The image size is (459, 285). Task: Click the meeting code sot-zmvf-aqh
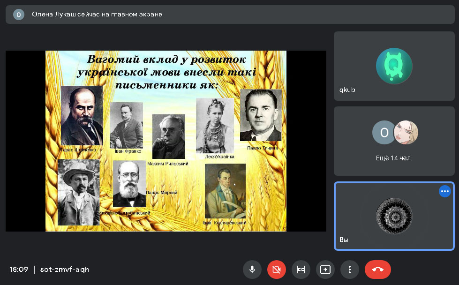coord(65,270)
